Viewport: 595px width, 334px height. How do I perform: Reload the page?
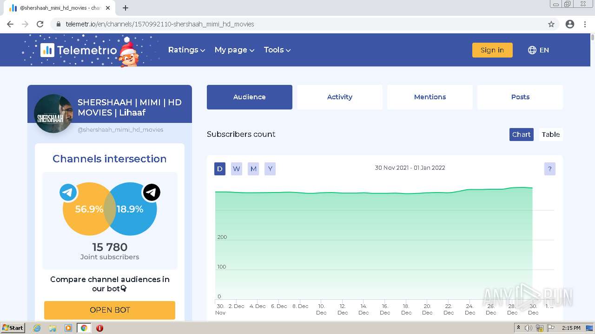pyautogui.click(x=40, y=24)
